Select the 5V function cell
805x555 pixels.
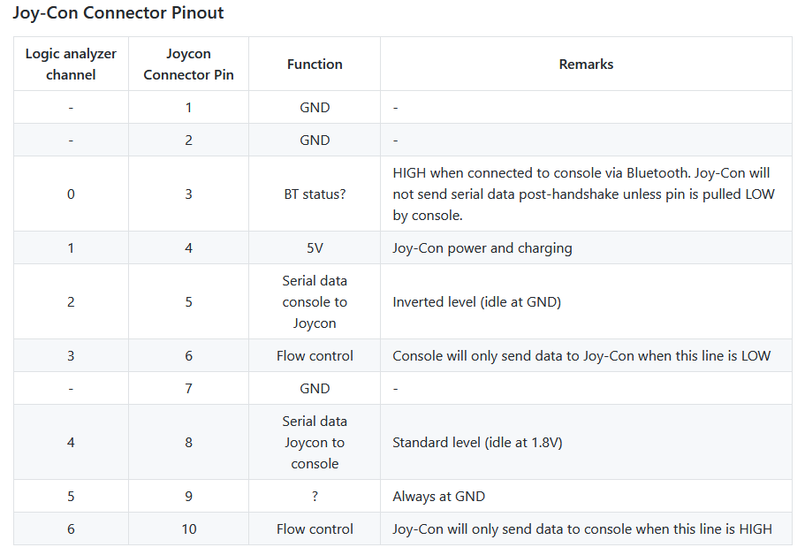315,248
